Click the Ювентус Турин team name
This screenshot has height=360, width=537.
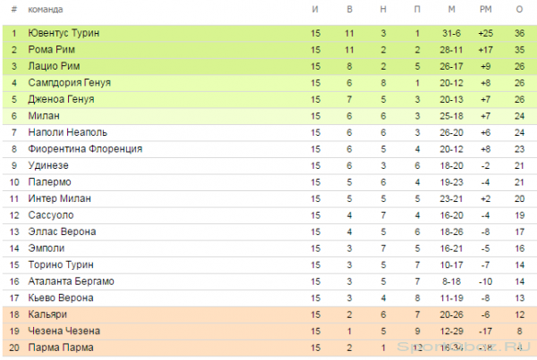coord(64,33)
